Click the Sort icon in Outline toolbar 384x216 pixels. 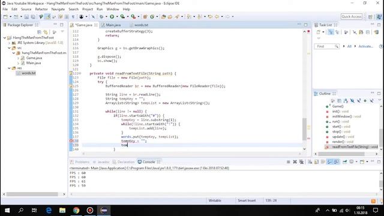tap(346, 101)
